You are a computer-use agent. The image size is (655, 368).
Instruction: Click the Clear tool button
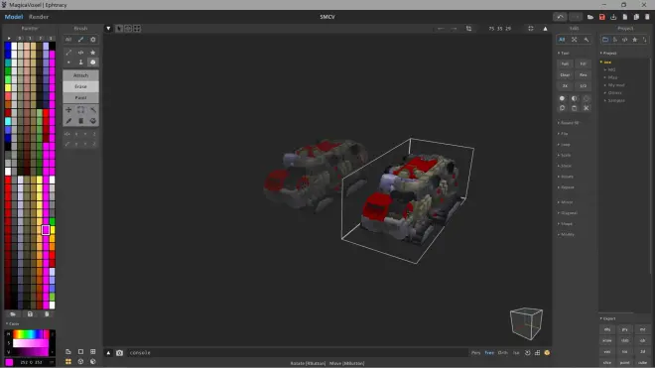click(x=565, y=74)
